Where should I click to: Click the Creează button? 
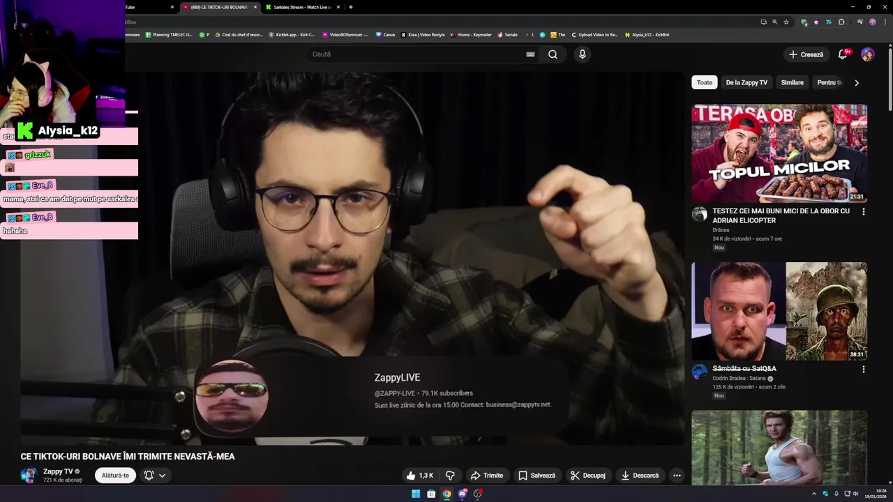[806, 54]
